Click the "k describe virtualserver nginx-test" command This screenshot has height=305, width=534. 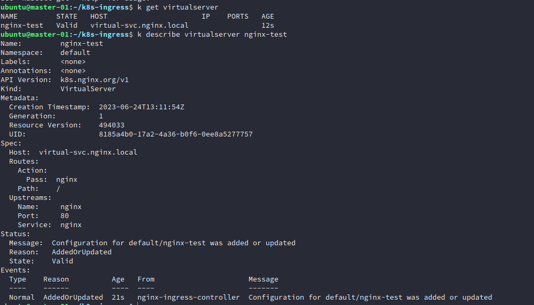(x=212, y=35)
